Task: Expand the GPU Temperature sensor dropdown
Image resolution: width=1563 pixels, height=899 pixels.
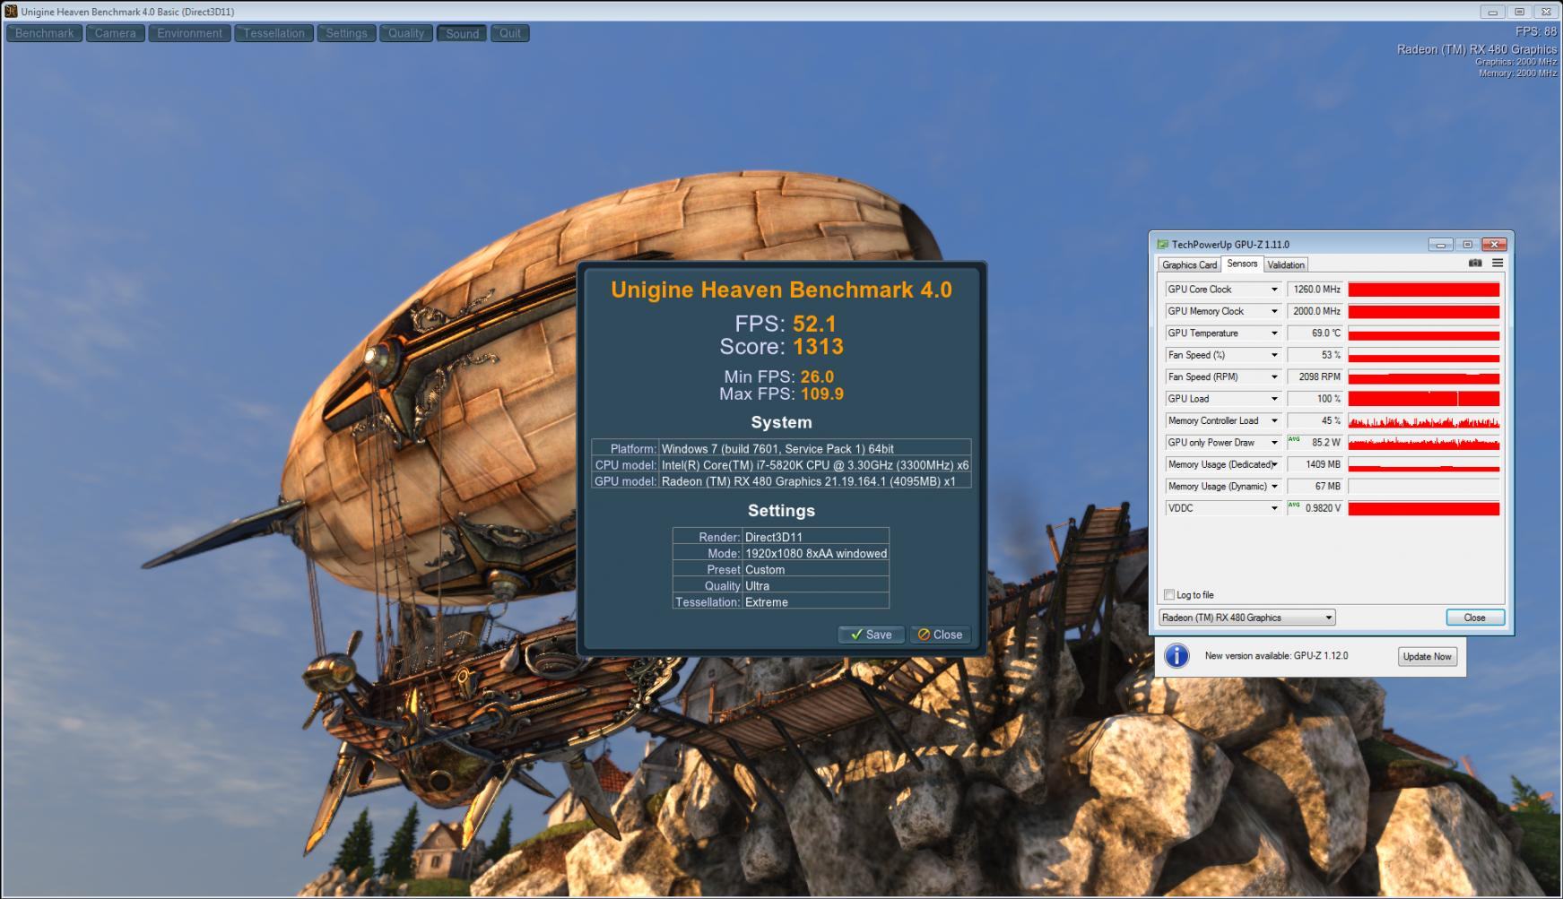Action: (x=1273, y=333)
